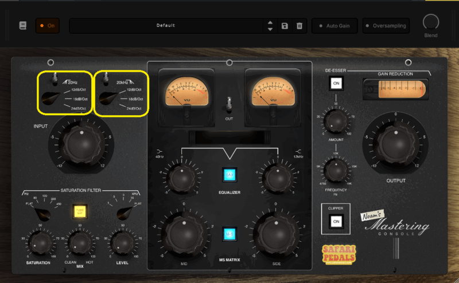
Task: Click the blue Equalizer button
Action: [229, 174]
